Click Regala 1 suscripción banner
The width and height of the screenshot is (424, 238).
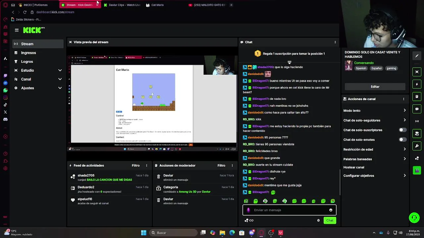point(289,54)
